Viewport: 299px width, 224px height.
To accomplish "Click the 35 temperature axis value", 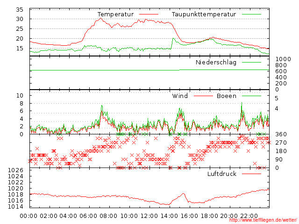I will [20, 9].
